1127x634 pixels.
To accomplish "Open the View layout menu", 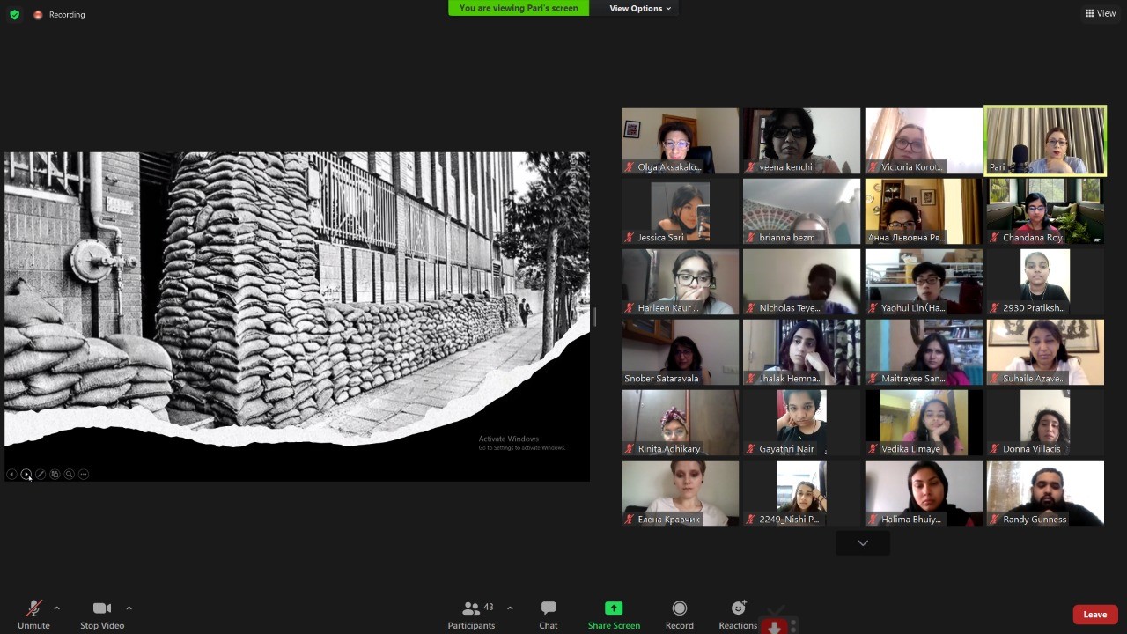I will click(1101, 13).
